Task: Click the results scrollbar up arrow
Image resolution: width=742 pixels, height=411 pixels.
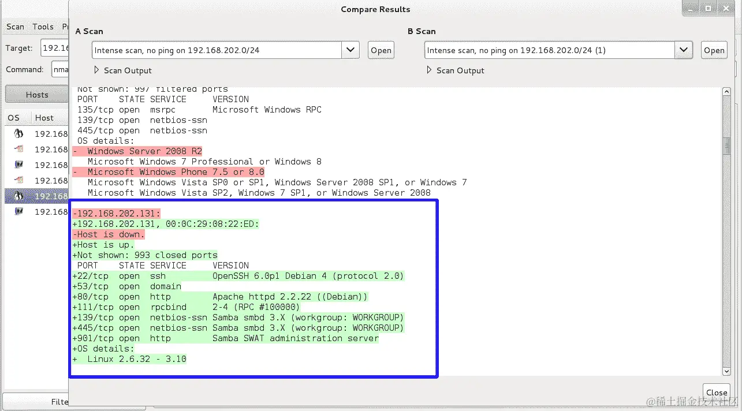Action: pyautogui.click(x=727, y=92)
